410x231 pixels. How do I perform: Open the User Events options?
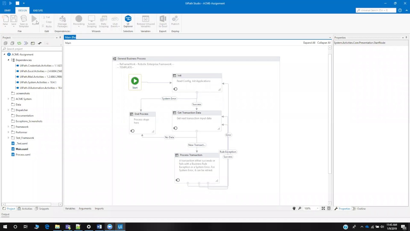tap(115, 21)
